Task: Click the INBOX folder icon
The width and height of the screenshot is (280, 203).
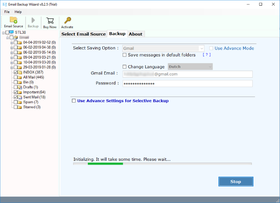Action: click(x=20, y=72)
